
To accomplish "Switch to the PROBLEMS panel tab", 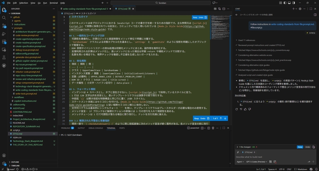I will 67,128.
